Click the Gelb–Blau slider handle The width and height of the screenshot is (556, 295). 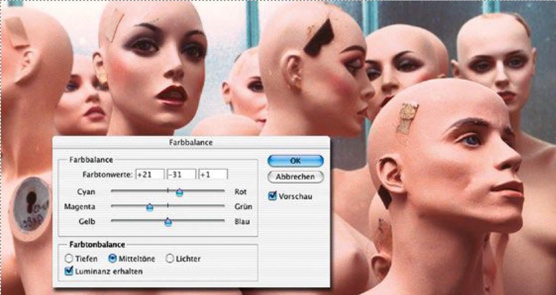click(168, 222)
